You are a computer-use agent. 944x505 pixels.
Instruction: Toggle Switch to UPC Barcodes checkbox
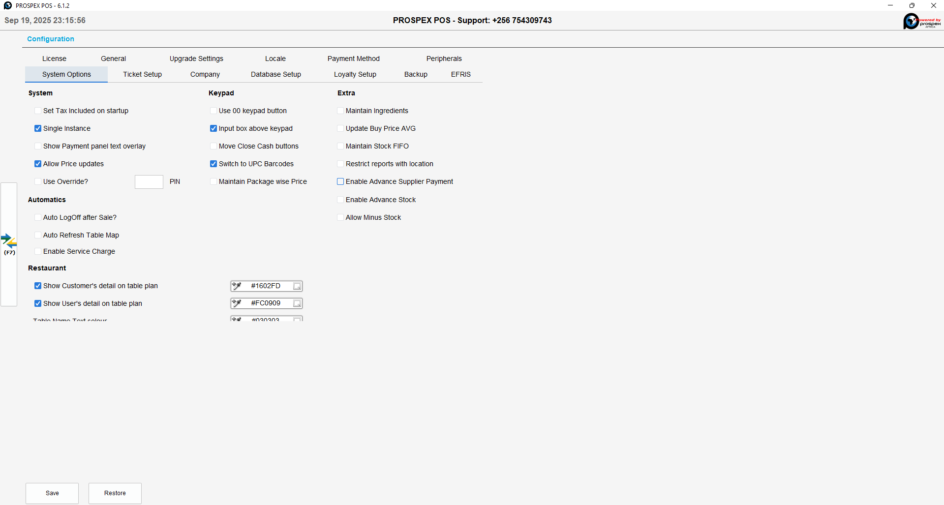coord(213,164)
